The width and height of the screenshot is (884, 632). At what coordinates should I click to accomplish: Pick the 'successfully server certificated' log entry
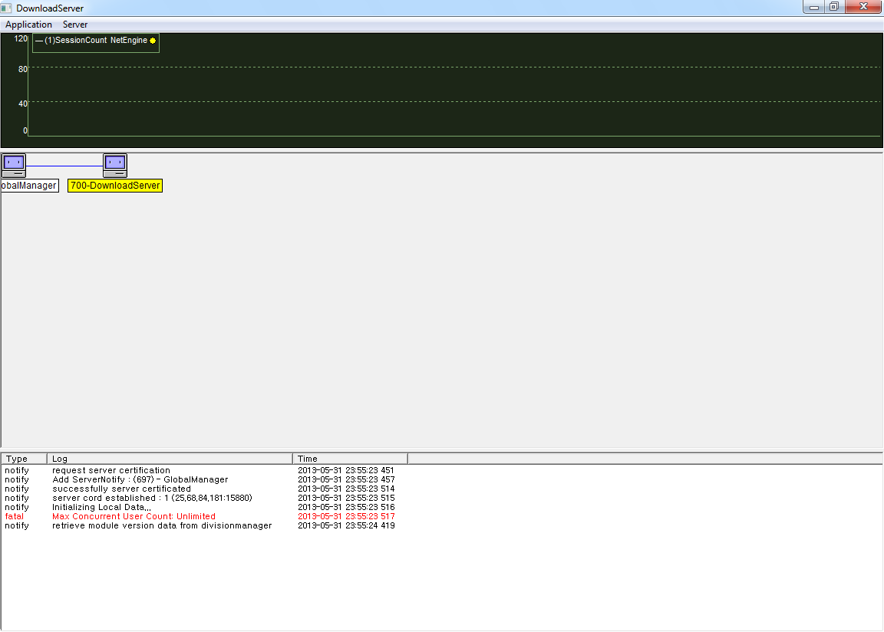[x=121, y=489]
